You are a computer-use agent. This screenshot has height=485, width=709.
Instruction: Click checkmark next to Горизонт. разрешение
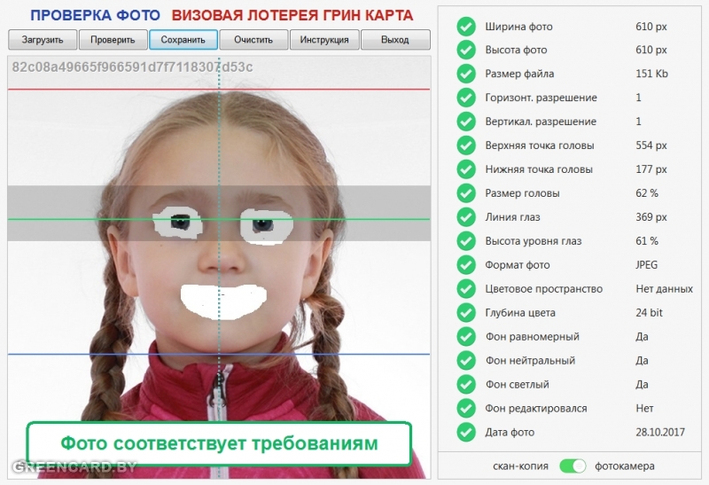pos(466,98)
